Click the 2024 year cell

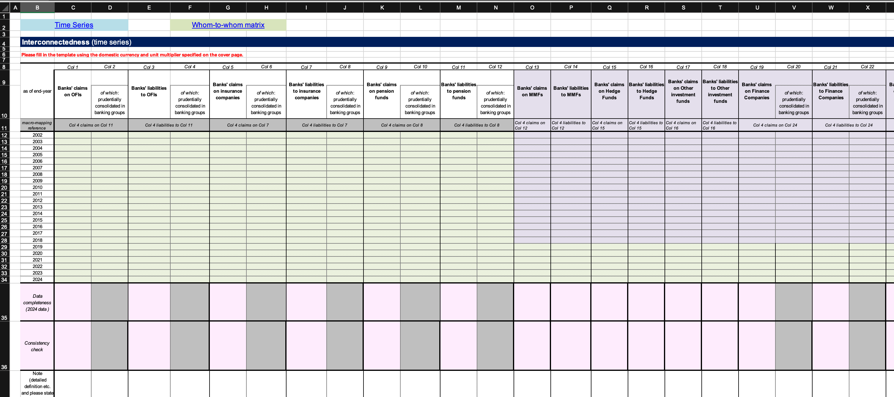[37, 279]
